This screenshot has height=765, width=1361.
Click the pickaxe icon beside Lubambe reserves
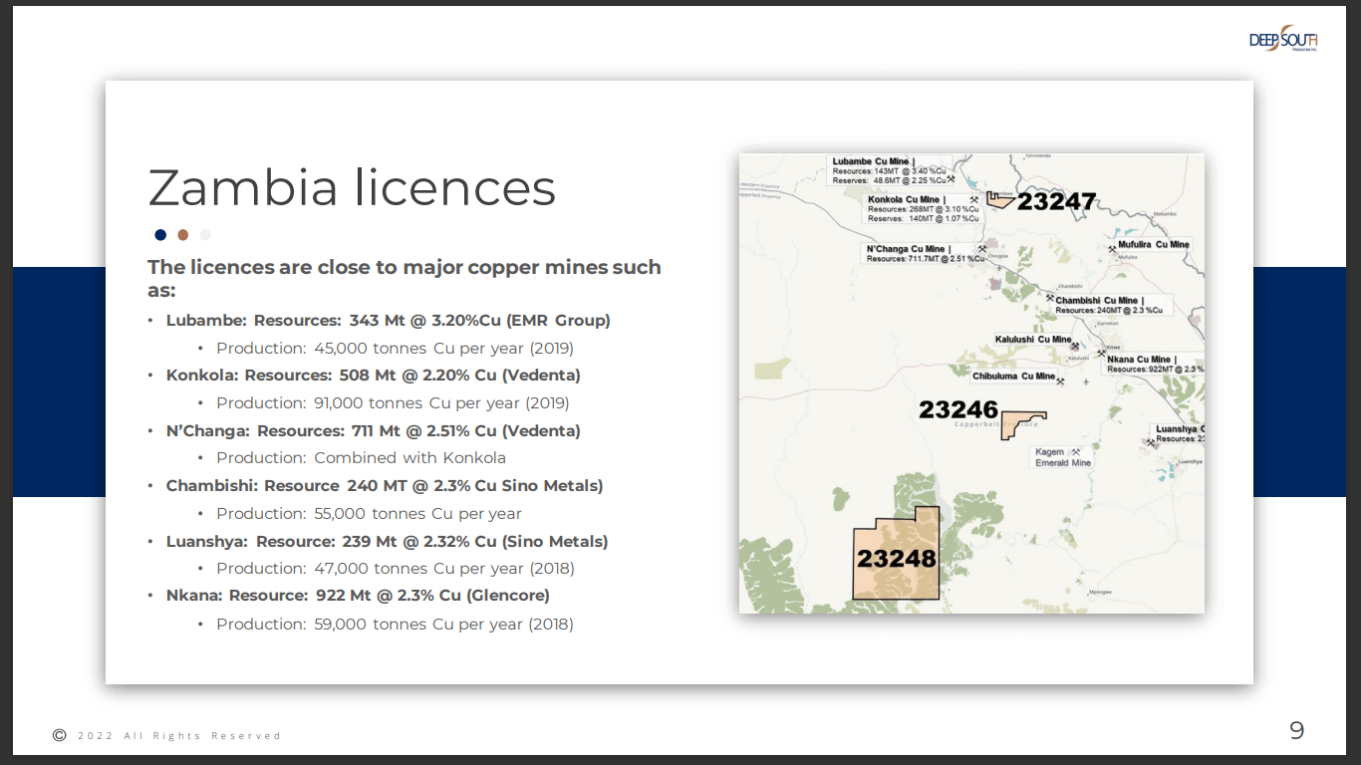click(x=952, y=180)
